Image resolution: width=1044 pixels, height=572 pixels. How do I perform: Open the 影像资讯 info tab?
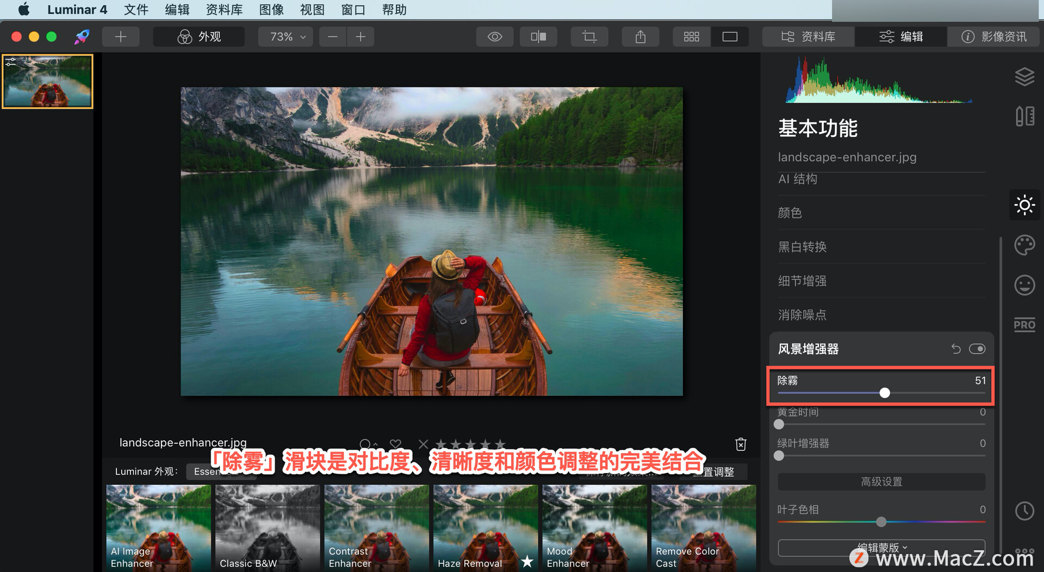coord(993,36)
